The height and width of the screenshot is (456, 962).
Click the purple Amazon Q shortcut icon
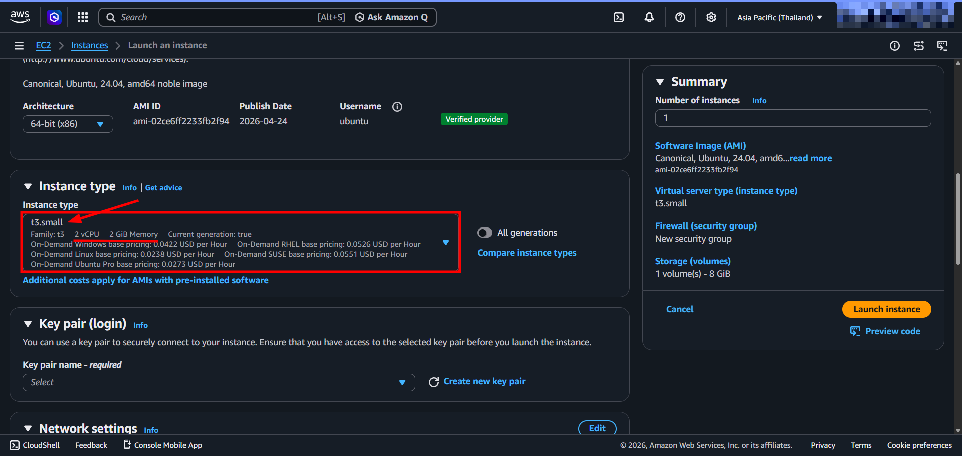54,17
